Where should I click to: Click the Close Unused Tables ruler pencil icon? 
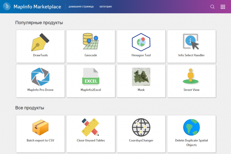pos(90,127)
